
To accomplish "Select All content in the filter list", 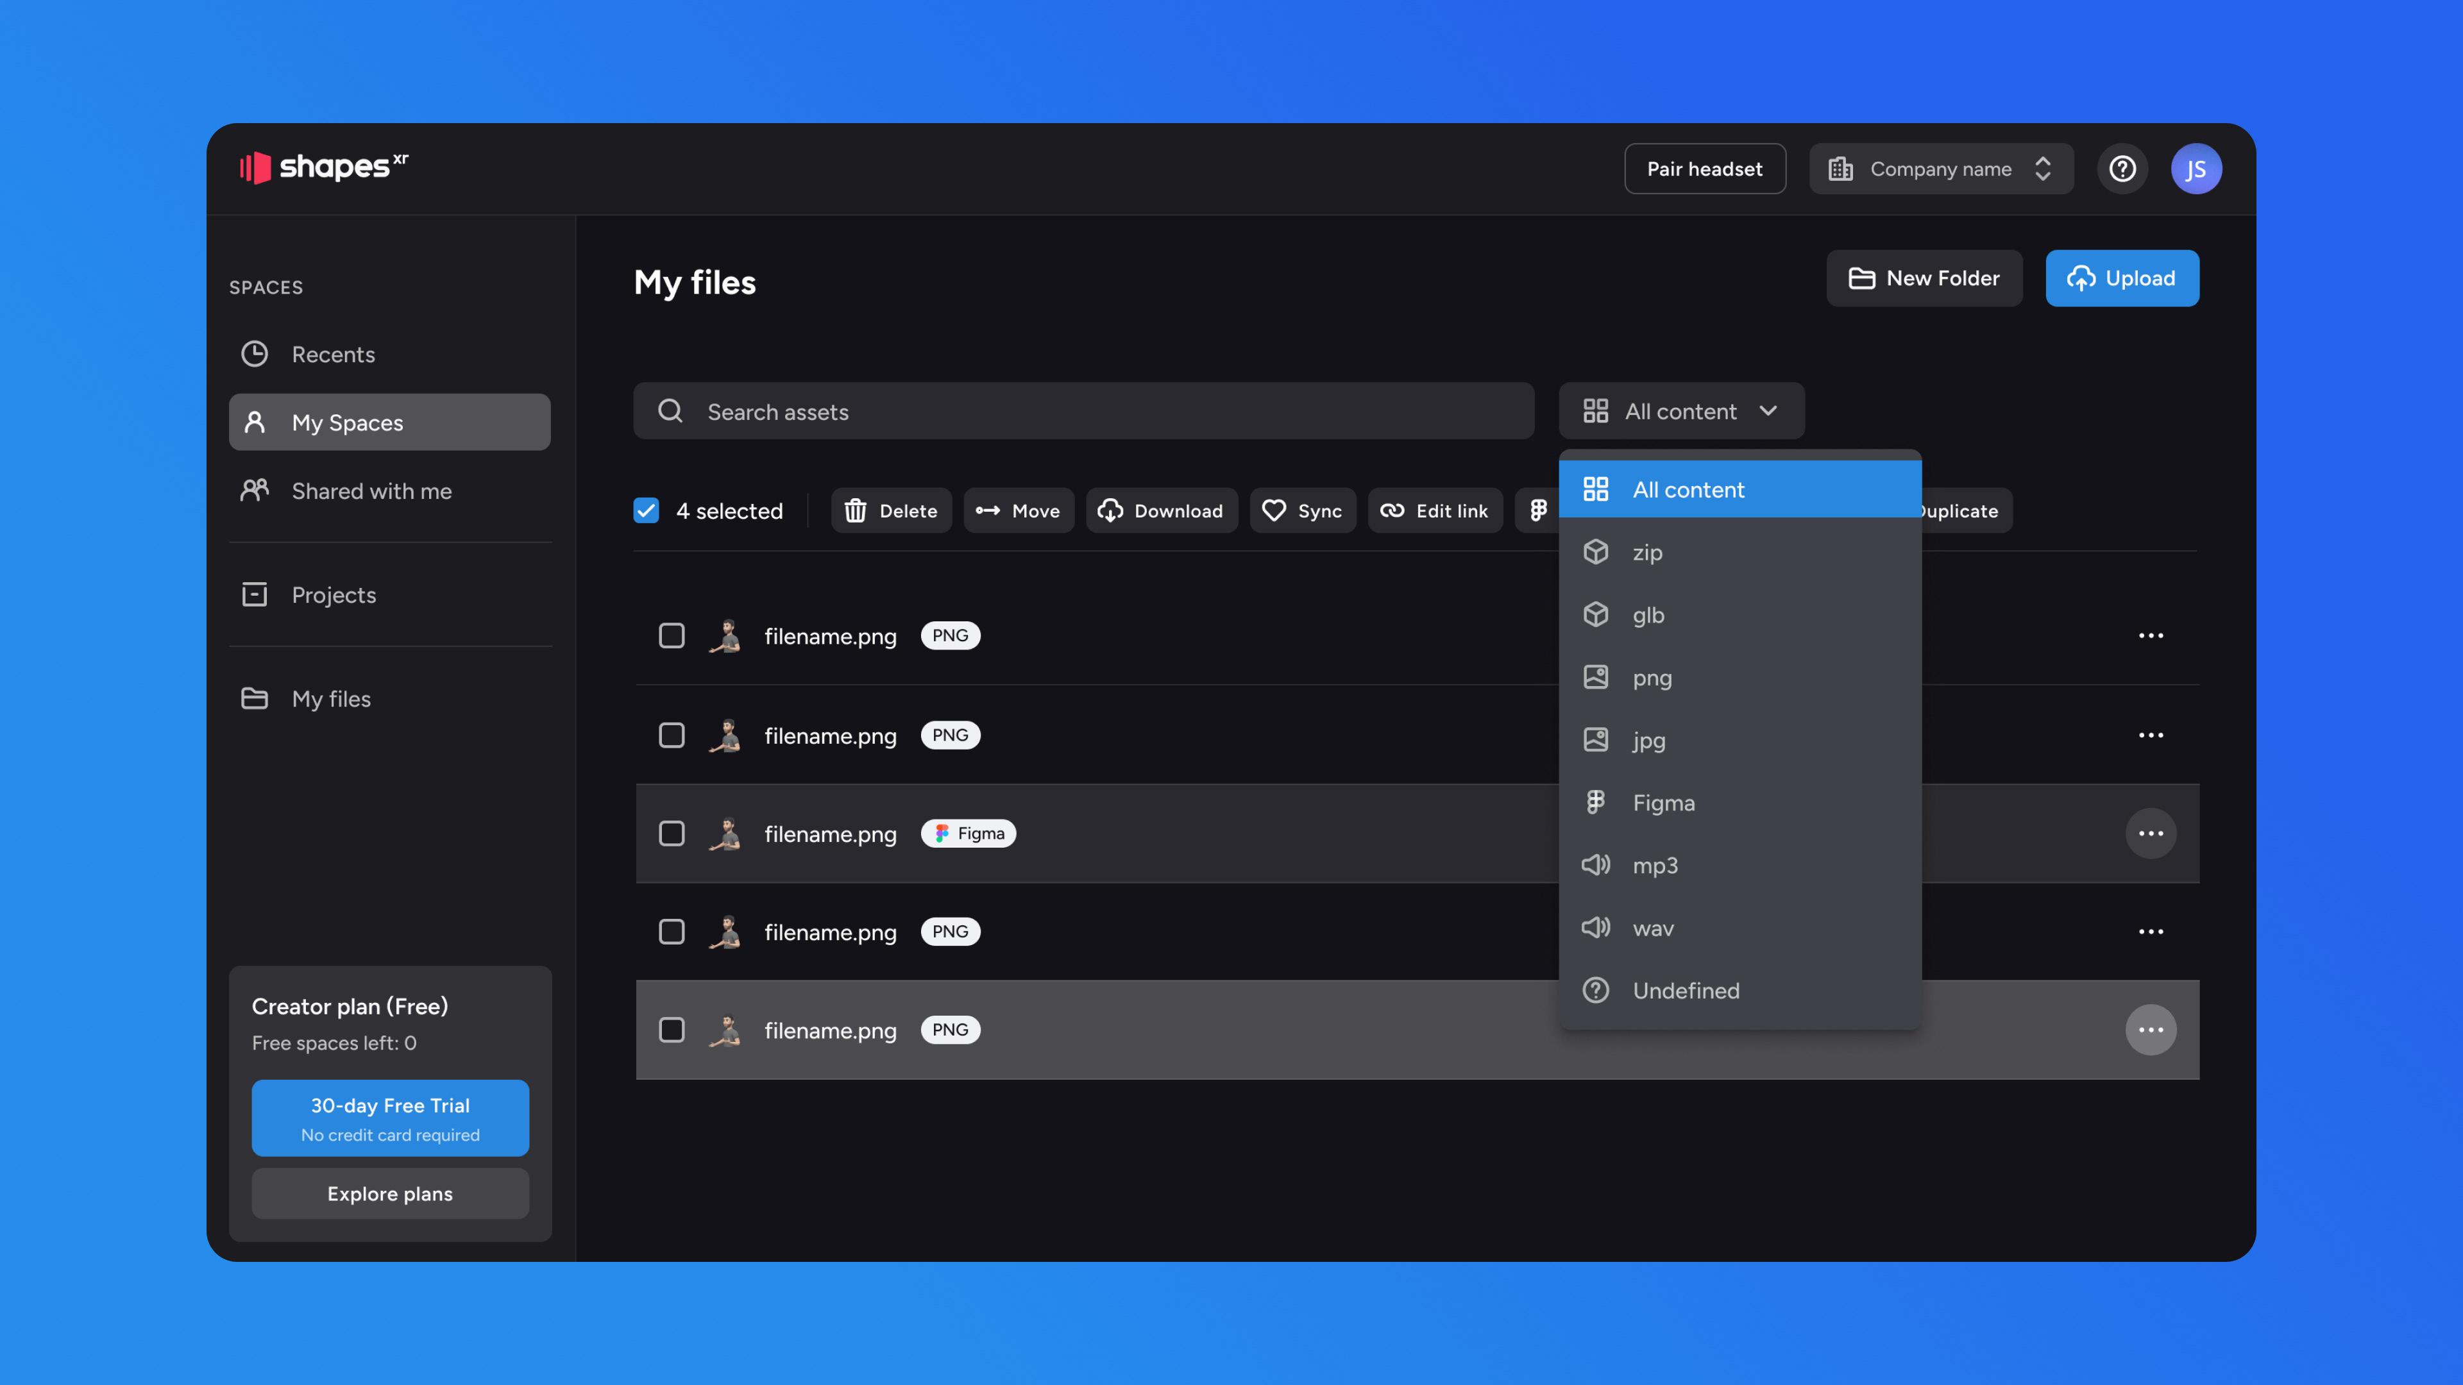I will tap(1740, 489).
